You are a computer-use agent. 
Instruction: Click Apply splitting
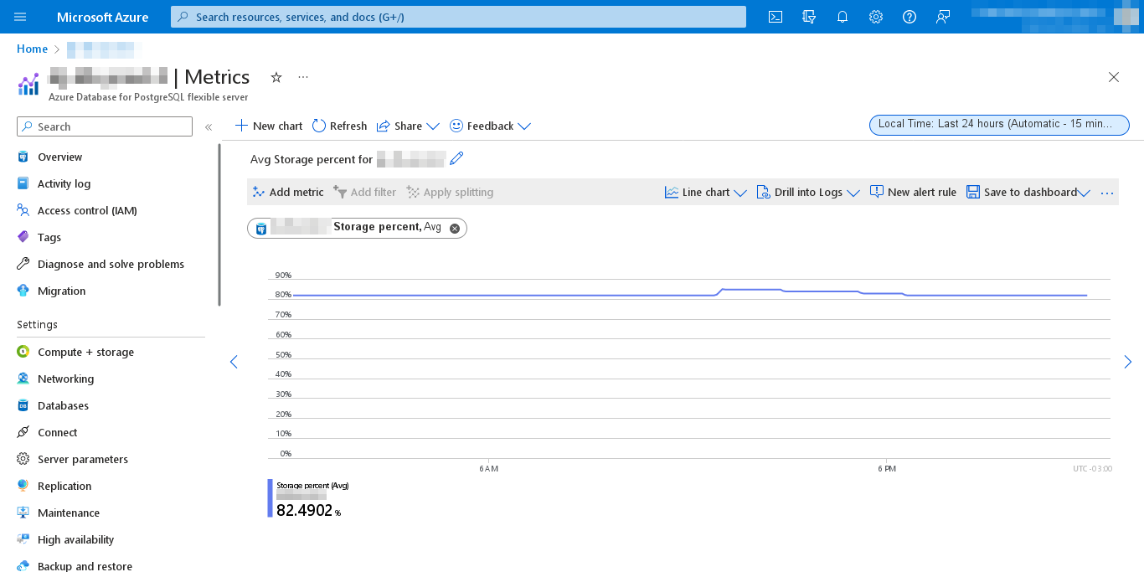pyautogui.click(x=450, y=192)
